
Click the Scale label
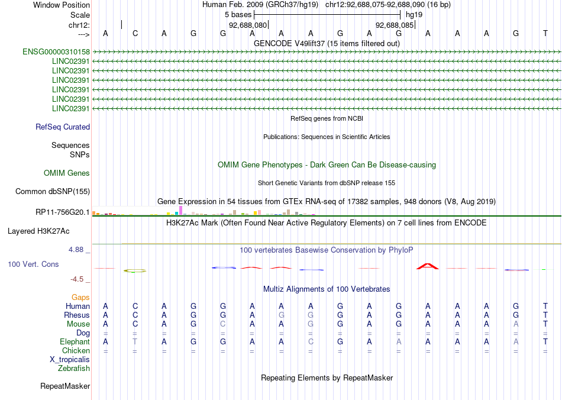pos(80,15)
